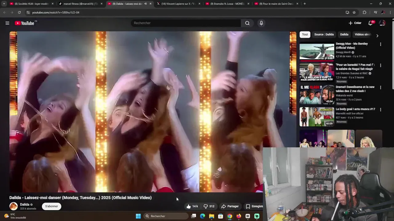Open Firefox from taskbar
The image size is (394, 221).
[x=239, y=216]
